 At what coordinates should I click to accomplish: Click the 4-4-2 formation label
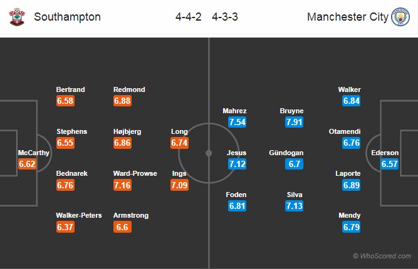[x=188, y=17]
